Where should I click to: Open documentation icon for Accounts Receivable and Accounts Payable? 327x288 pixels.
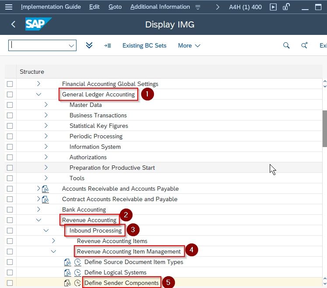click(45, 189)
